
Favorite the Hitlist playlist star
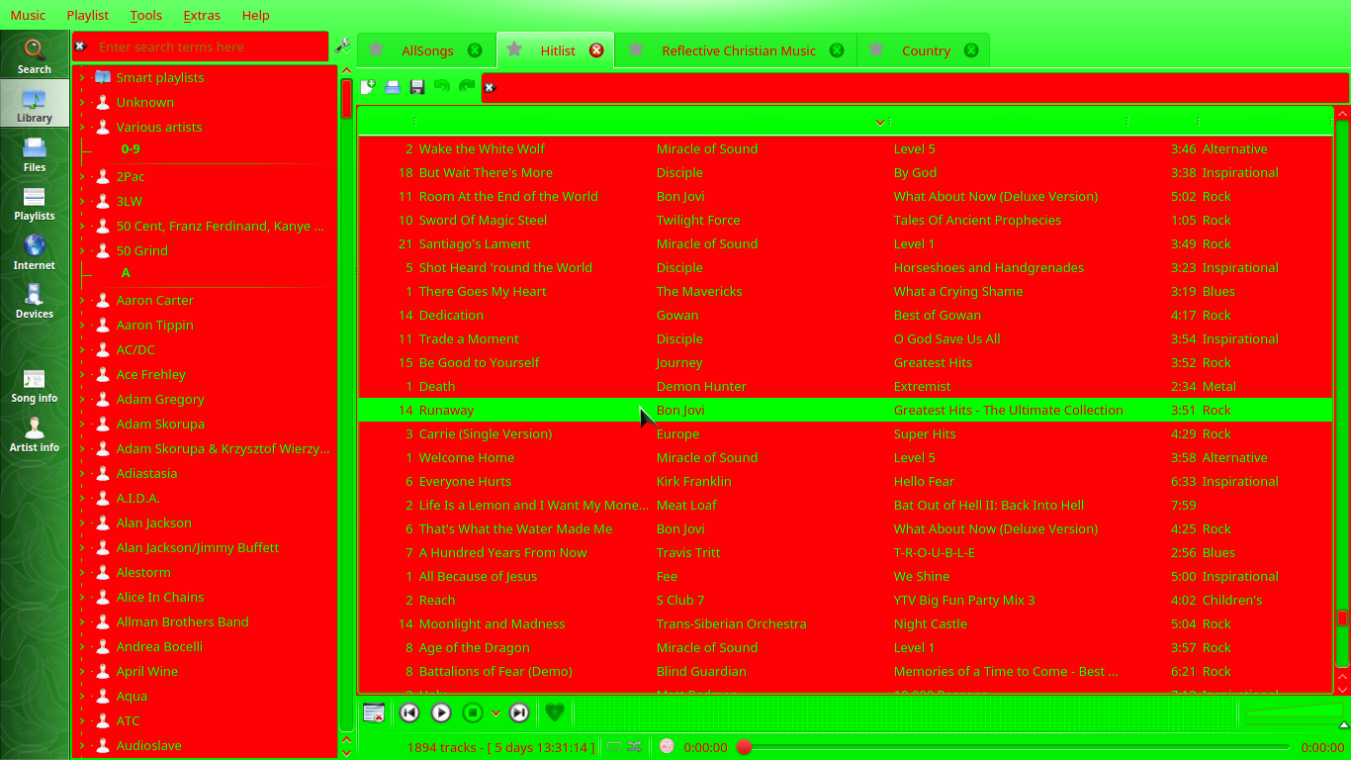click(515, 50)
